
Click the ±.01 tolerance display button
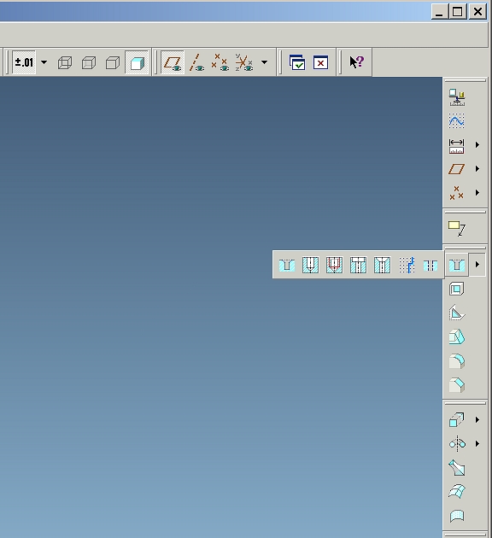(24, 62)
